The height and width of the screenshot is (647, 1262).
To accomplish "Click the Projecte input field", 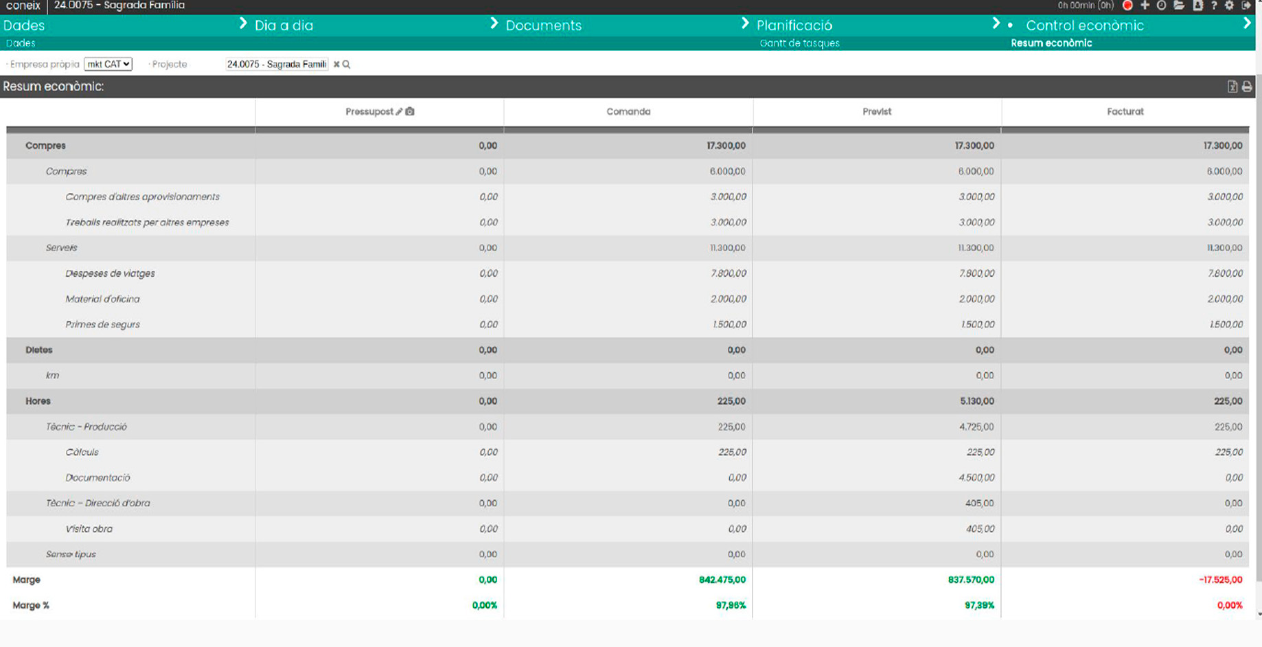I will (277, 65).
